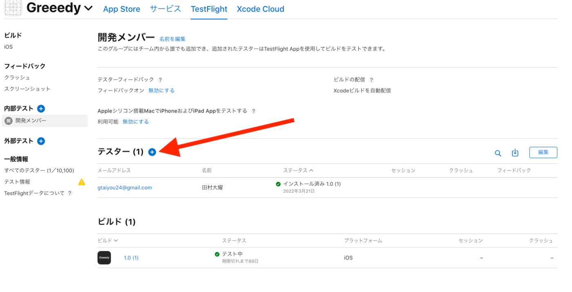Image resolution: width=572 pixels, height=292 pixels.
Task: Open テスト情報 in sidebar
Action: coord(17,182)
